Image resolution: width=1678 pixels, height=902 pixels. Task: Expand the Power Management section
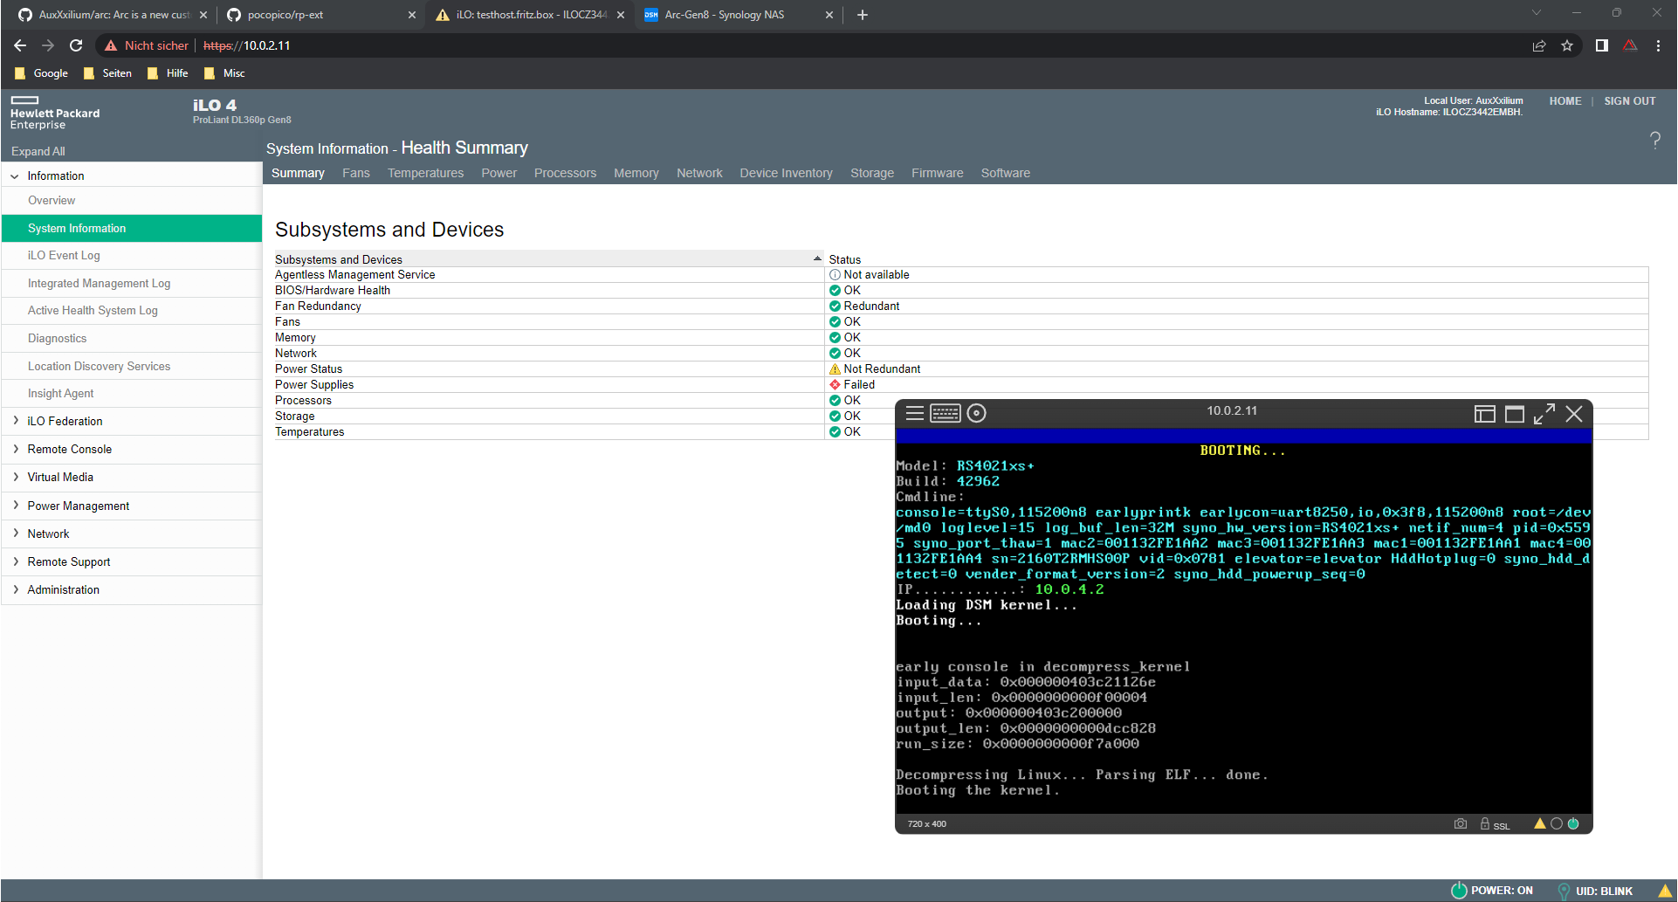coord(79,506)
